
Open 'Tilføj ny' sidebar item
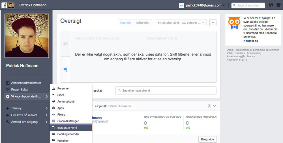[x=16, y=108]
